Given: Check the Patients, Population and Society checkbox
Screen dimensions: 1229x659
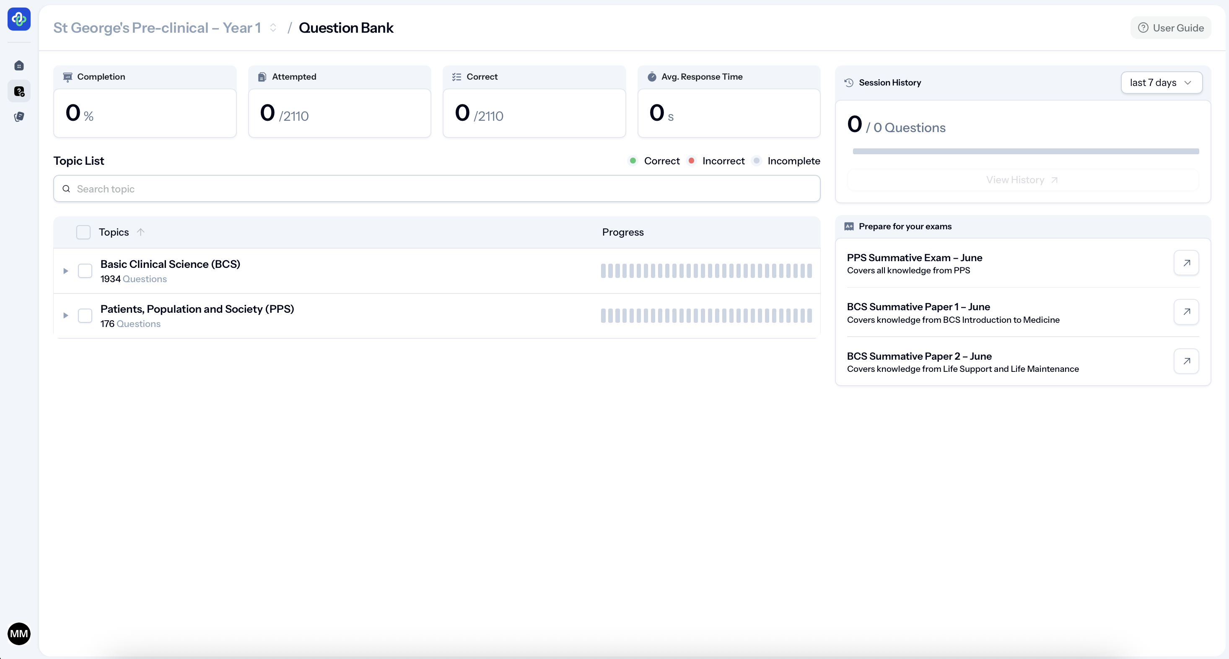Looking at the screenshot, I should pyautogui.click(x=85, y=315).
